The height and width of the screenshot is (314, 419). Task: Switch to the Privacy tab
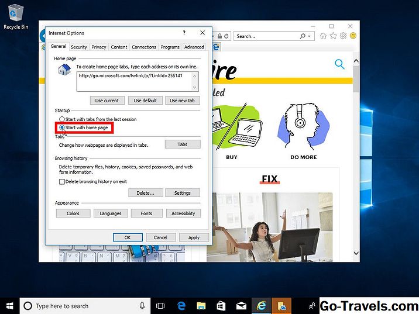99,47
